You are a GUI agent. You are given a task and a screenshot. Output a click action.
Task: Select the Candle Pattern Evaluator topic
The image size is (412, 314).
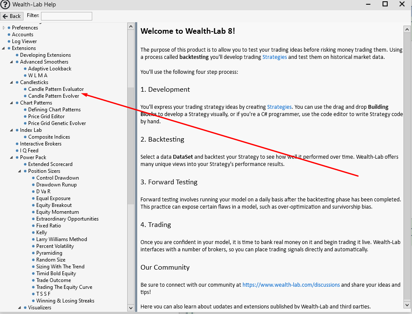click(x=56, y=89)
